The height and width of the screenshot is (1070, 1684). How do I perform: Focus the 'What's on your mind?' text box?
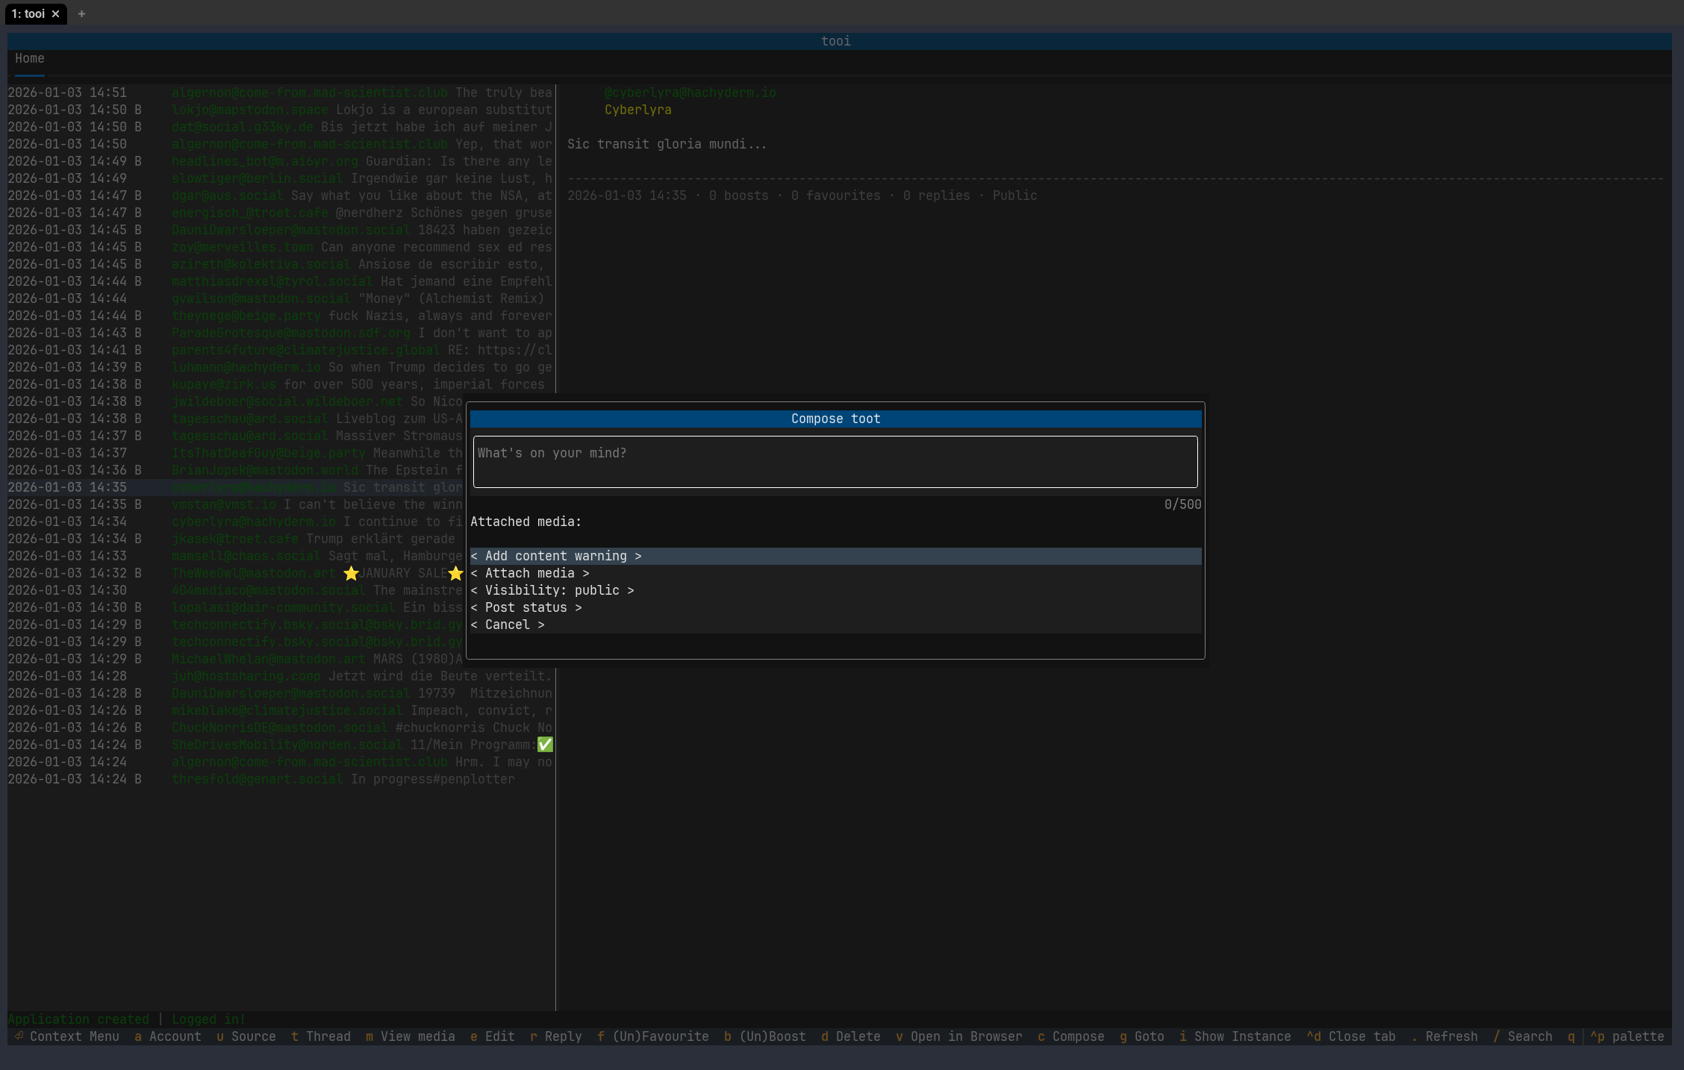[x=835, y=462]
